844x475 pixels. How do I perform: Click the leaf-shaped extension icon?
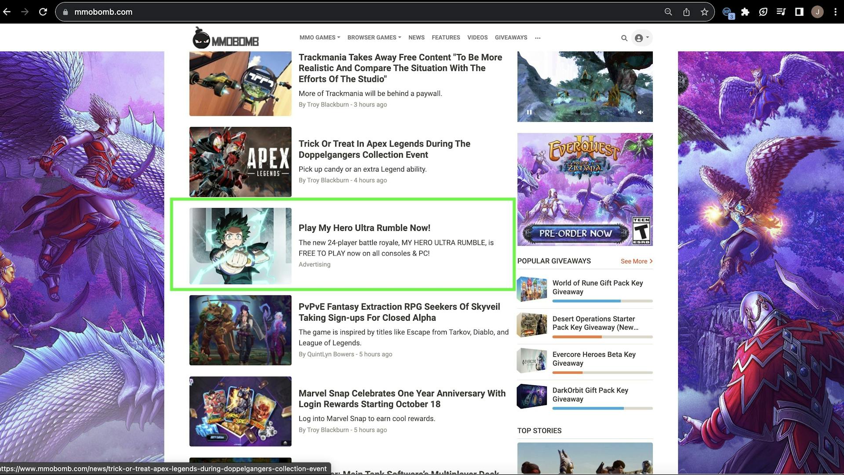pos(763,12)
